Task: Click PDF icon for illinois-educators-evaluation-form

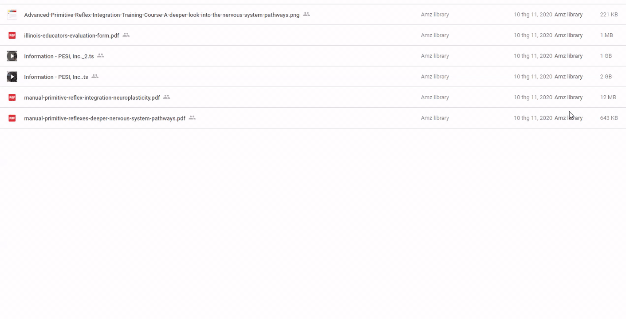Action: [x=12, y=35]
